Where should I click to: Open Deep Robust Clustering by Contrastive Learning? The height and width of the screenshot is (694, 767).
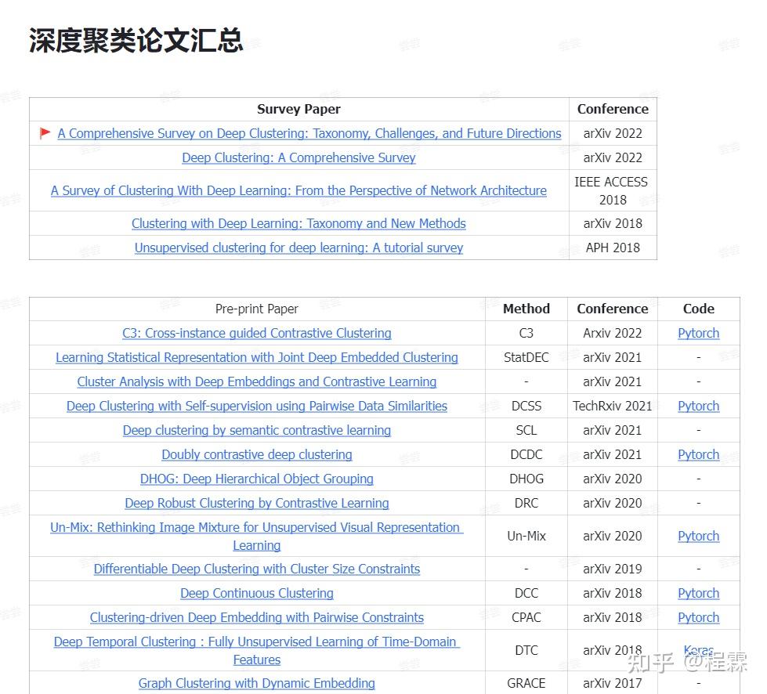point(257,503)
